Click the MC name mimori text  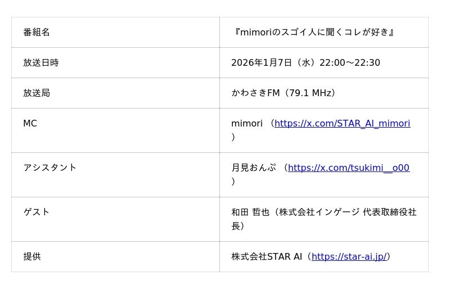pos(247,124)
